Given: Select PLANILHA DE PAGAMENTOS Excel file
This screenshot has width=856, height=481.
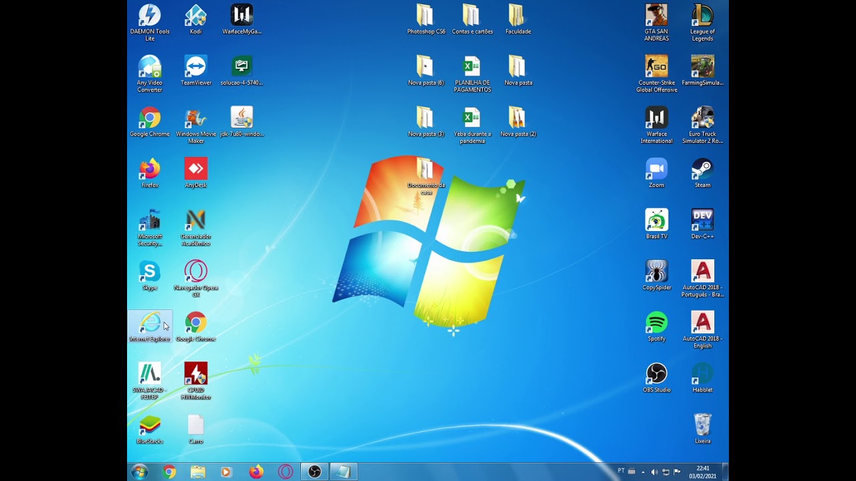Looking at the screenshot, I should coord(472,73).
